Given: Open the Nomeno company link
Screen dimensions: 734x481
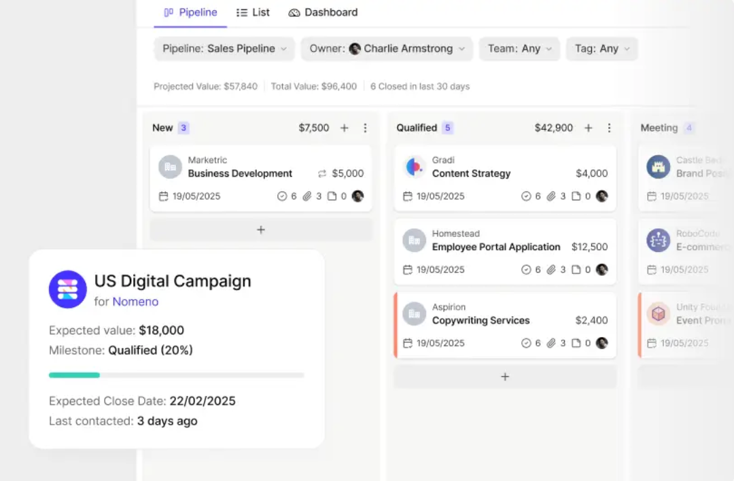Looking at the screenshot, I should click(x=136, y=302).
